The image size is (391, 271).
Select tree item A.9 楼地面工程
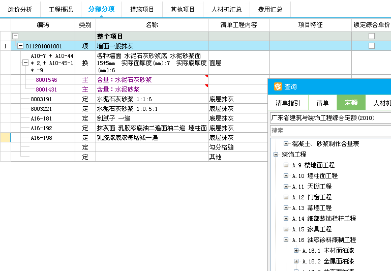click(313, 165)
